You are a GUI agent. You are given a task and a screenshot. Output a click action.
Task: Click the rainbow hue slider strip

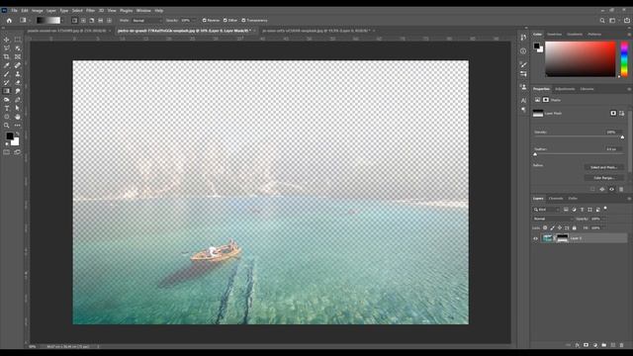click(x=624, y=59)
